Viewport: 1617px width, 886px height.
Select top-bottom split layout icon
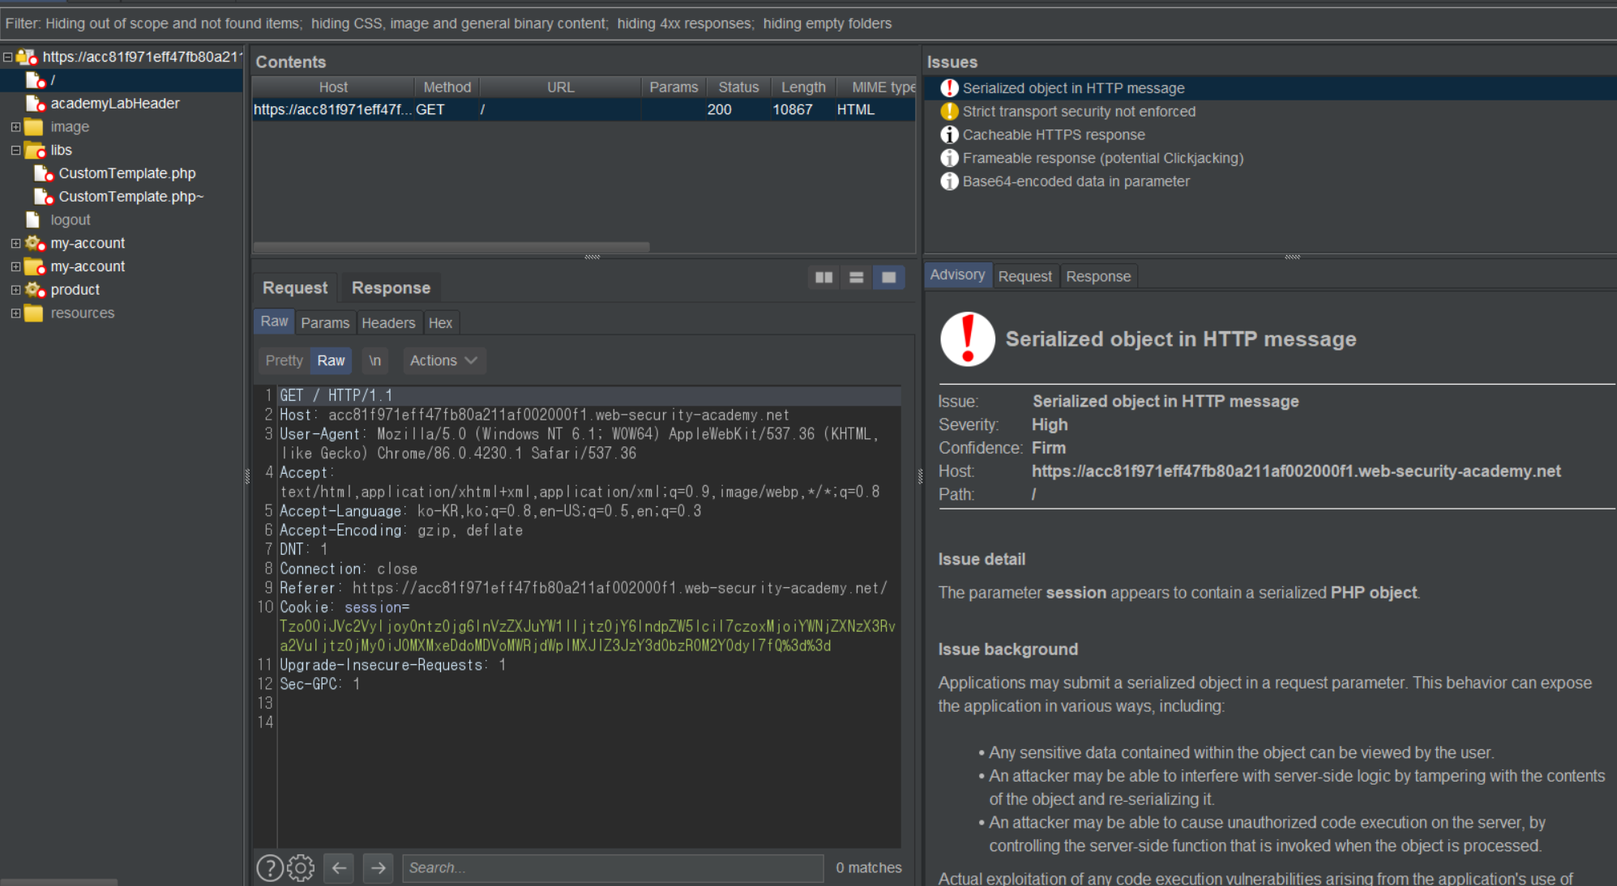[x=856, y=278]
